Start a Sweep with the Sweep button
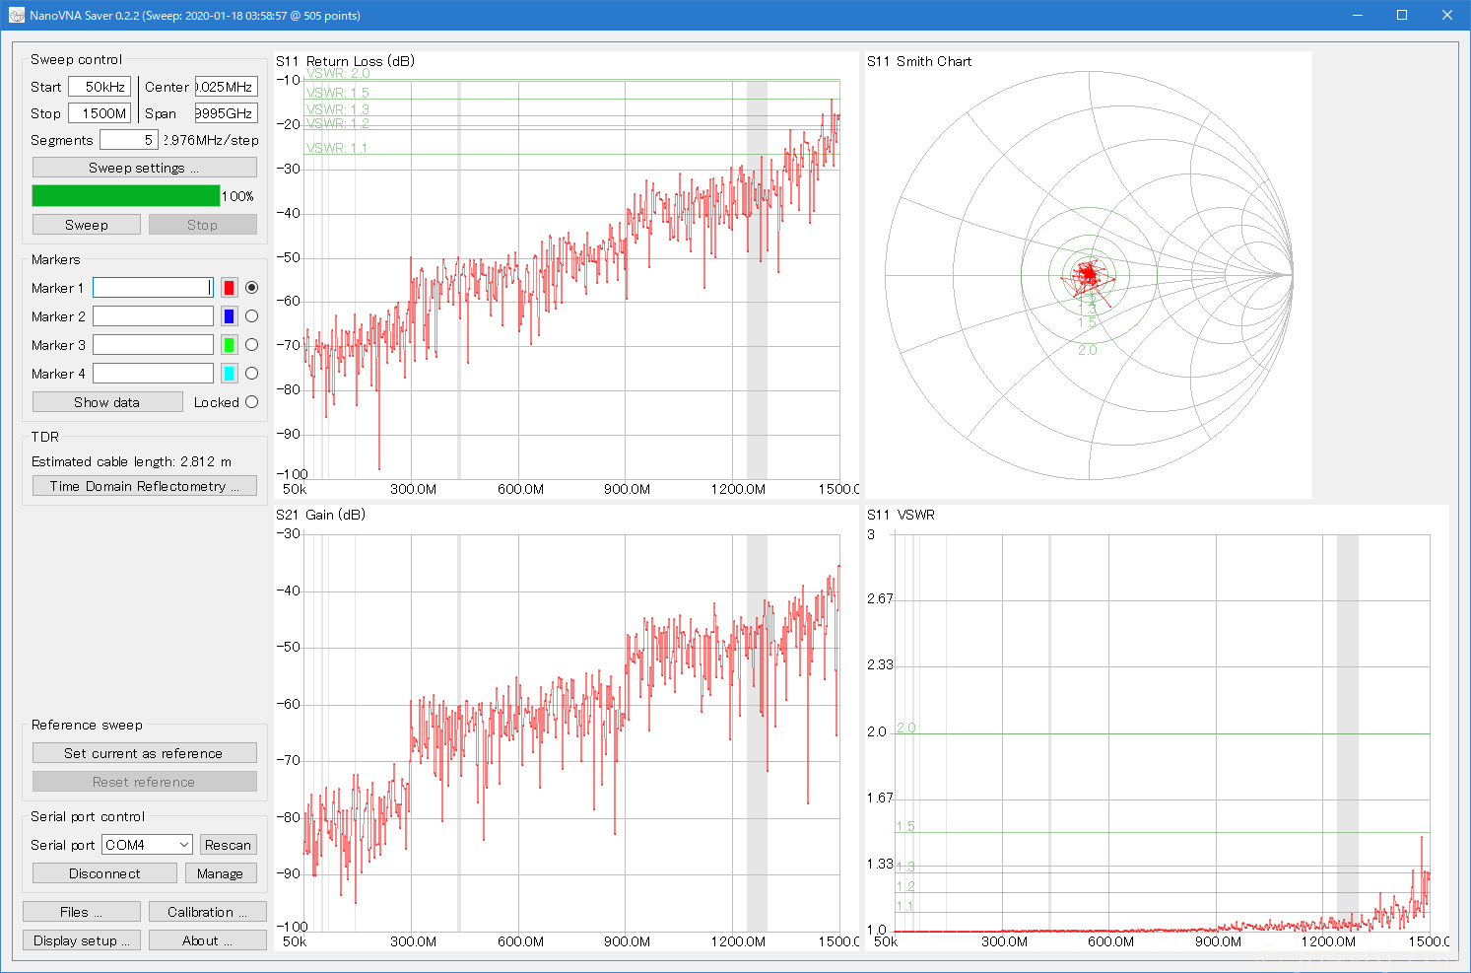The image size is (1471, 973). [87, 225]
